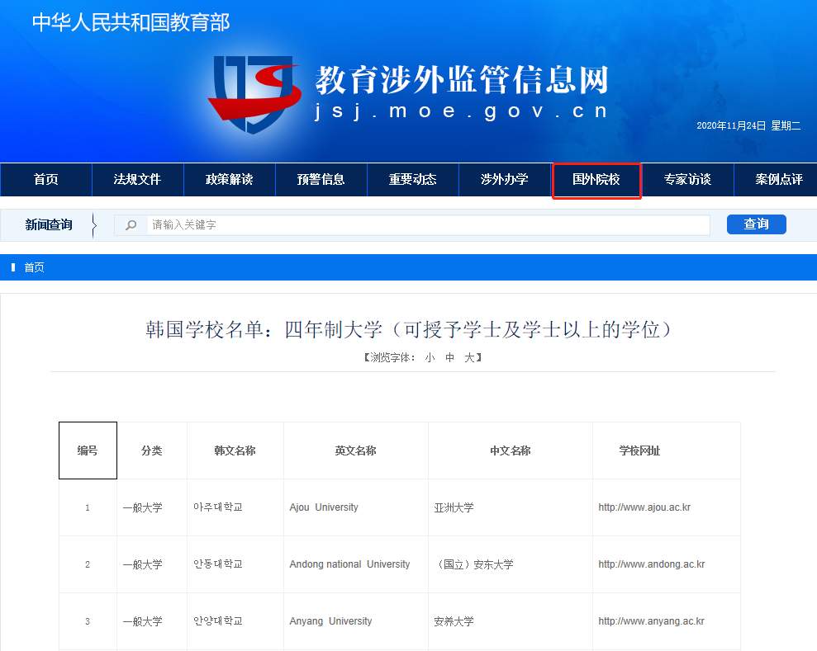Click the site shield logo
The width and height of the screenshot is (817, 651).
tap(254, 94)
